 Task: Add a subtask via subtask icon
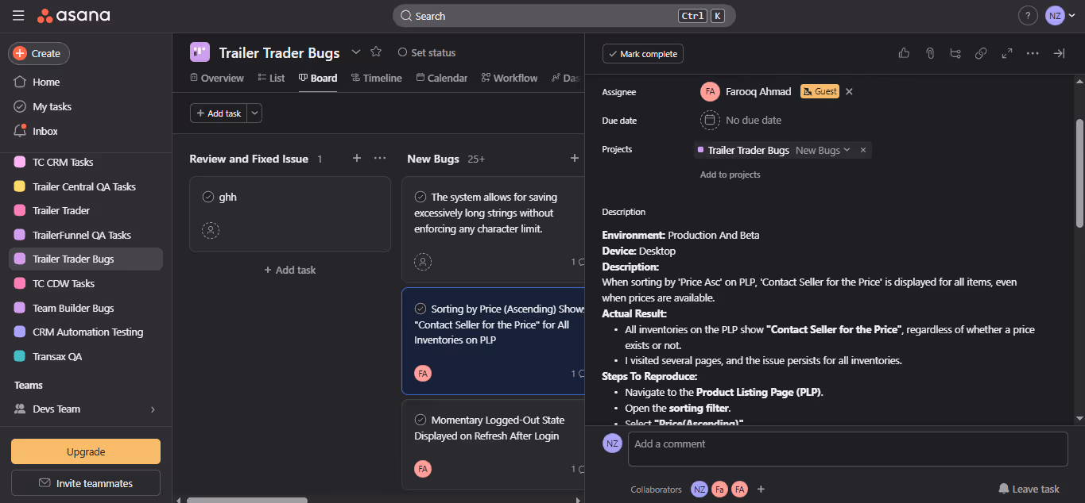(955, 53)
